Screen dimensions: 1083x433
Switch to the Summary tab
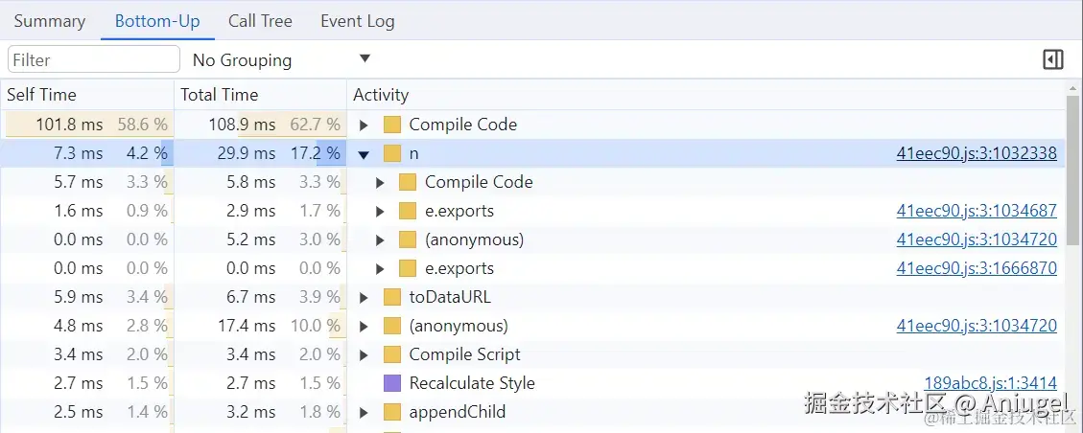[49, 21]
